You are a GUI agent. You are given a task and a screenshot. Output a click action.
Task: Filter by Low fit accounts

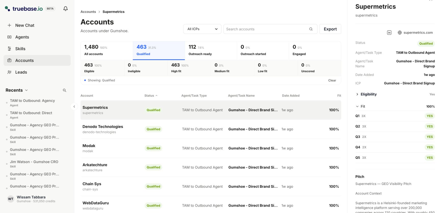click(276, 68)
